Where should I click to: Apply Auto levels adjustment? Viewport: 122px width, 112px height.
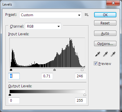(x=105, y=33)
